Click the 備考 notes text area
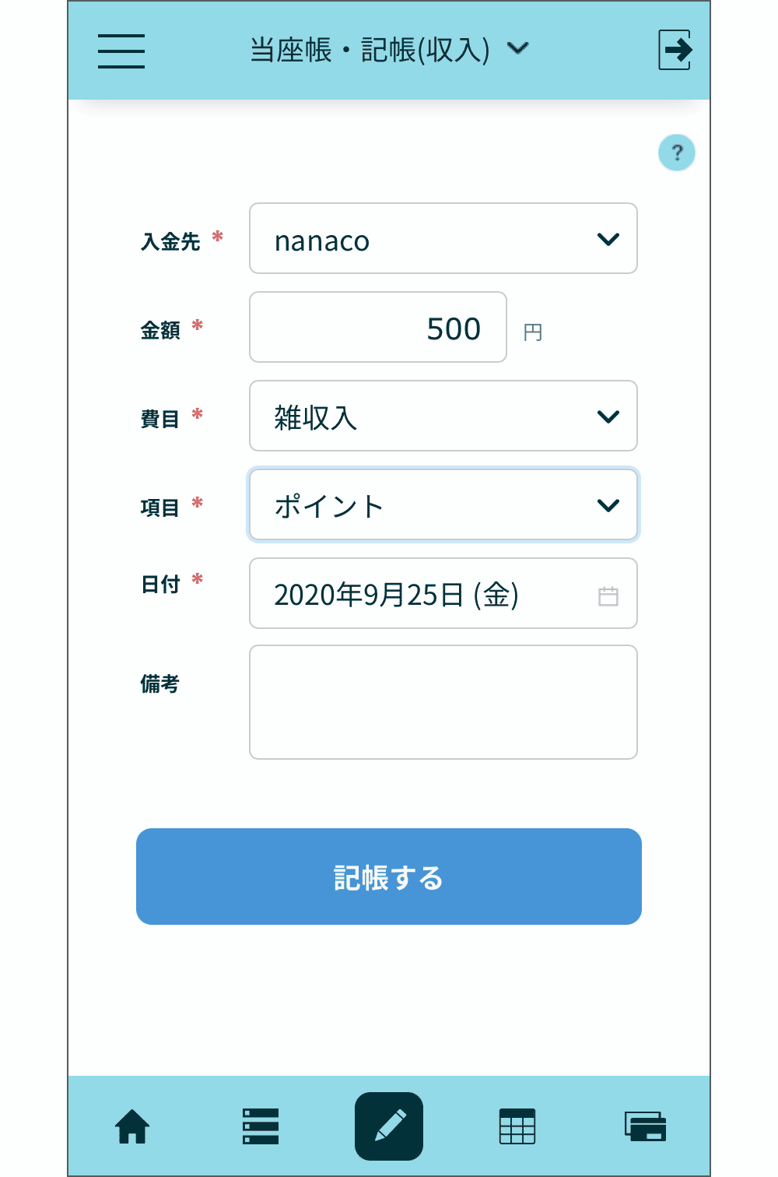Image resolution: width=778 pixels, height=1177 pixels. click(x=443, y=702)
